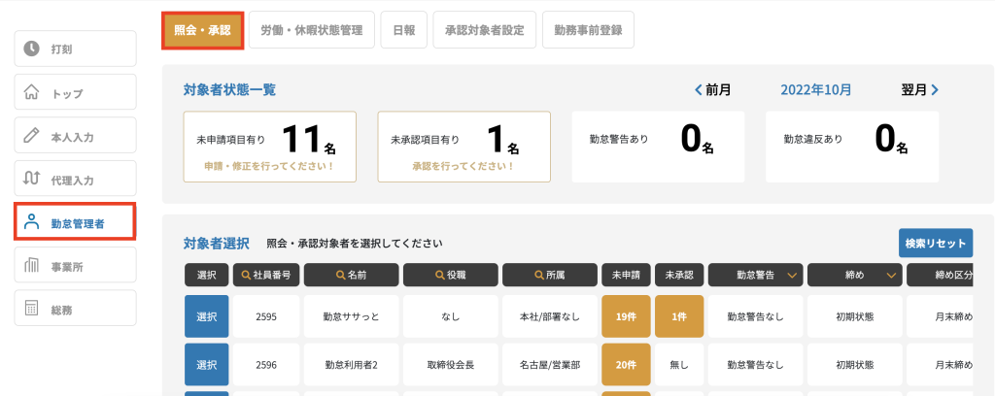The image size is (995, 396).
Task: Open 事業所 building icon item
Action: (x=31, y=266)
